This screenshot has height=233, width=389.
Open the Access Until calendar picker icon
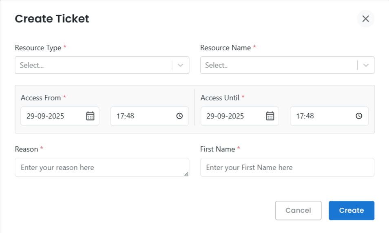270,116
